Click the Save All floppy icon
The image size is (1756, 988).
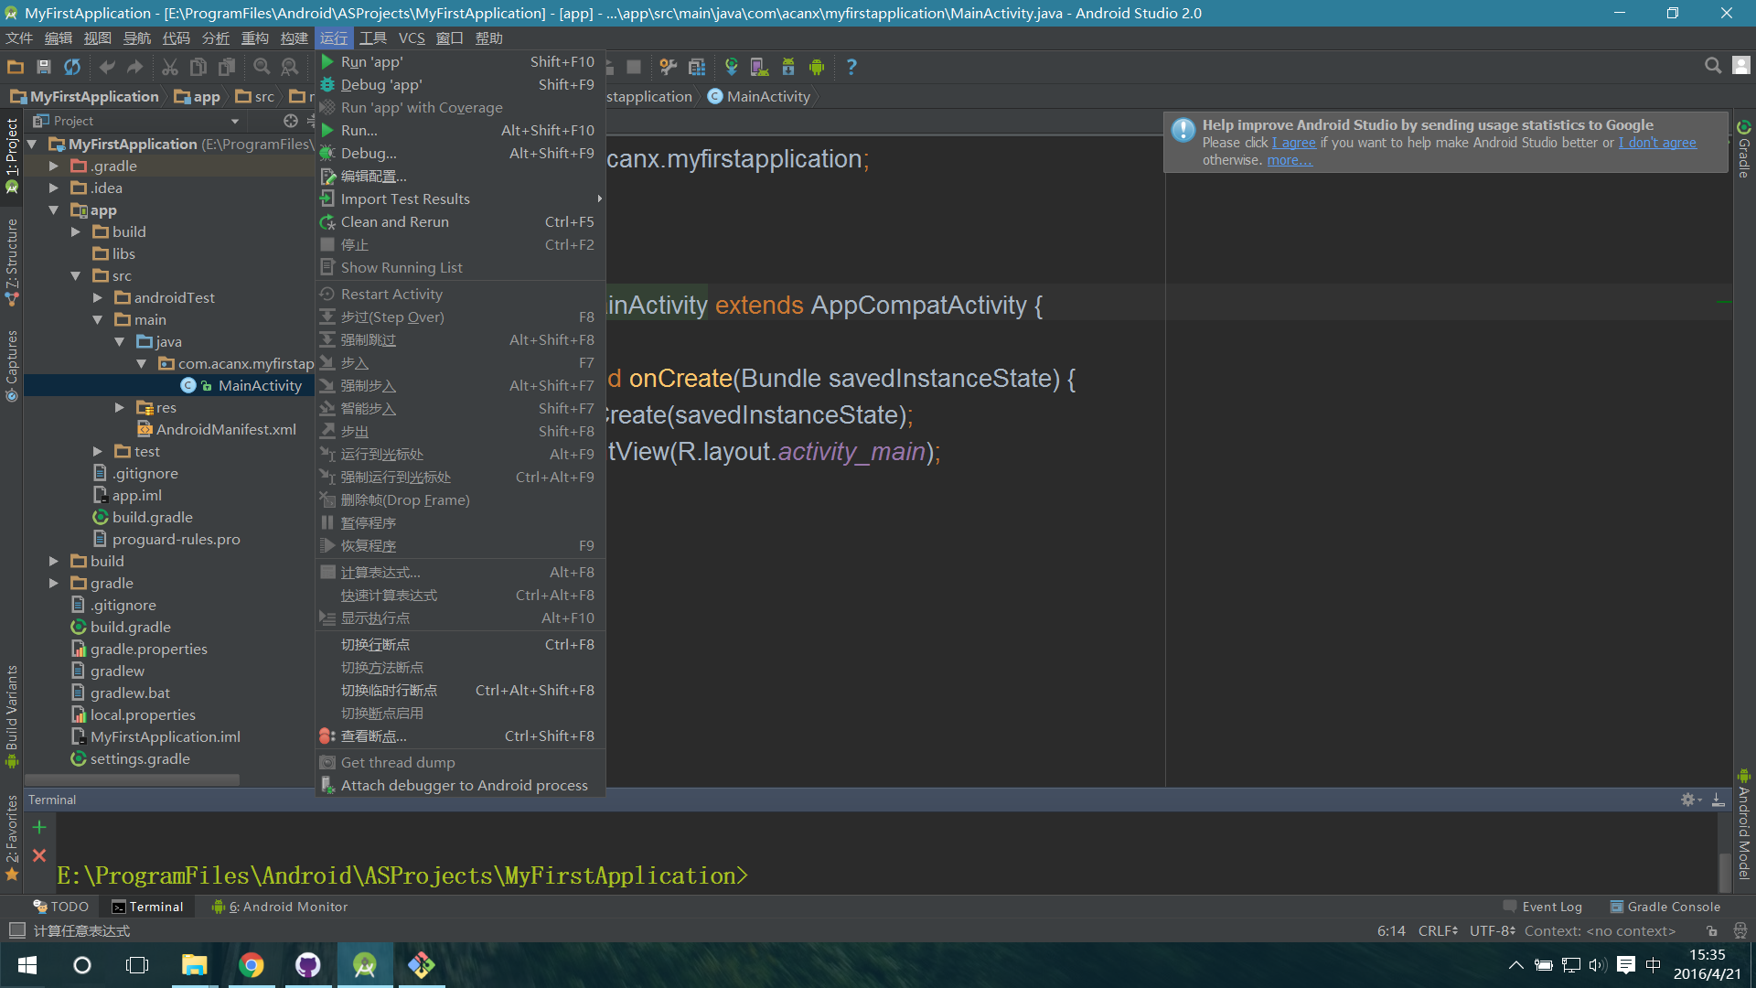click(43, 67)
